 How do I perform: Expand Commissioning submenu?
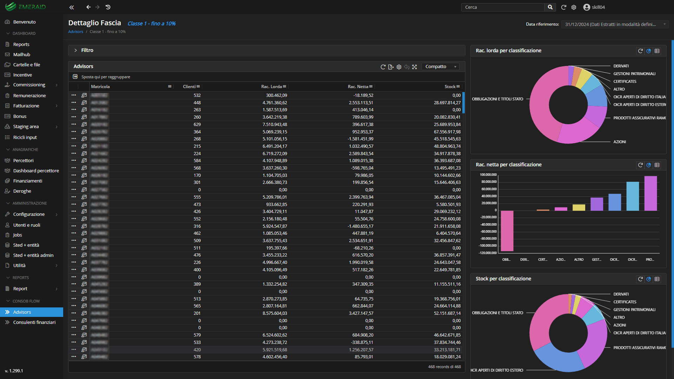(x=32, y=85)
